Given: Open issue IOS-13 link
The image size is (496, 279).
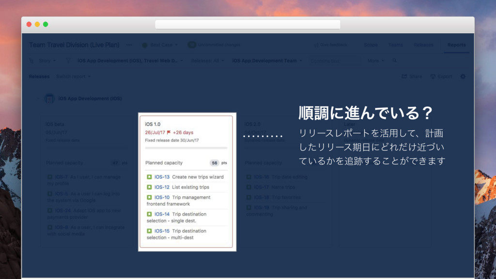Looking at the screenshot, I should [162, 177].
